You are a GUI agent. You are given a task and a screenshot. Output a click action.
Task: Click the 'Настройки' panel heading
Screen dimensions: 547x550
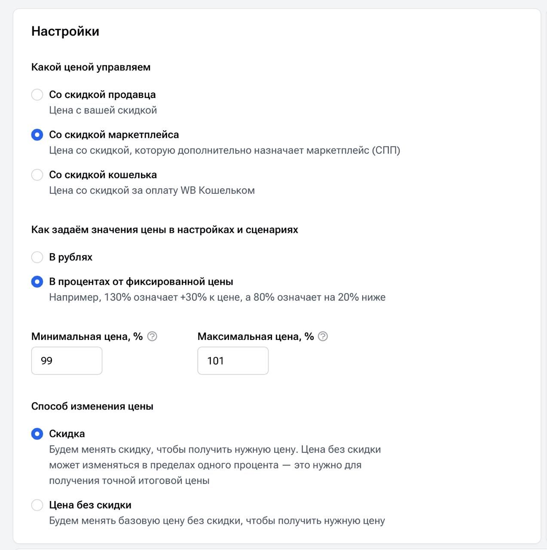(65, 31)
